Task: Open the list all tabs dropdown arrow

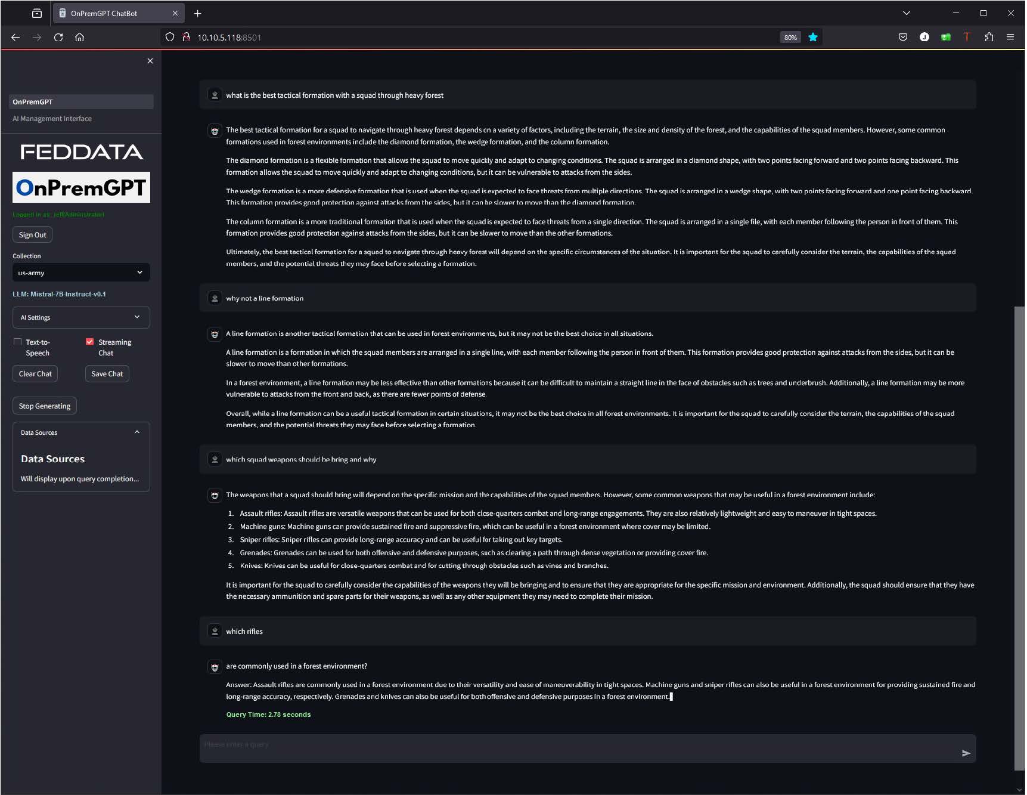Action: point(906,13)
